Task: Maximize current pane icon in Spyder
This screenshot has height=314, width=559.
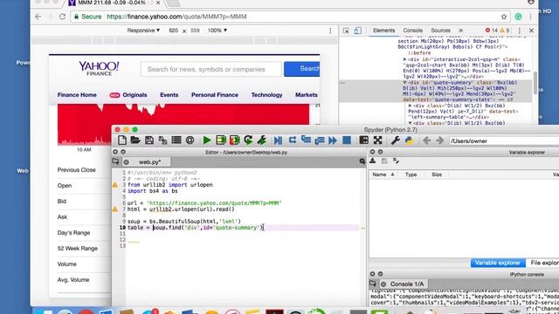Action: [363, 140]
